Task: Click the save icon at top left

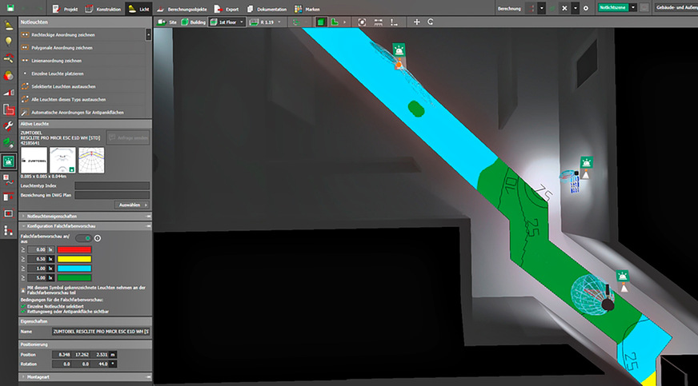Action: tap(9, 7)
